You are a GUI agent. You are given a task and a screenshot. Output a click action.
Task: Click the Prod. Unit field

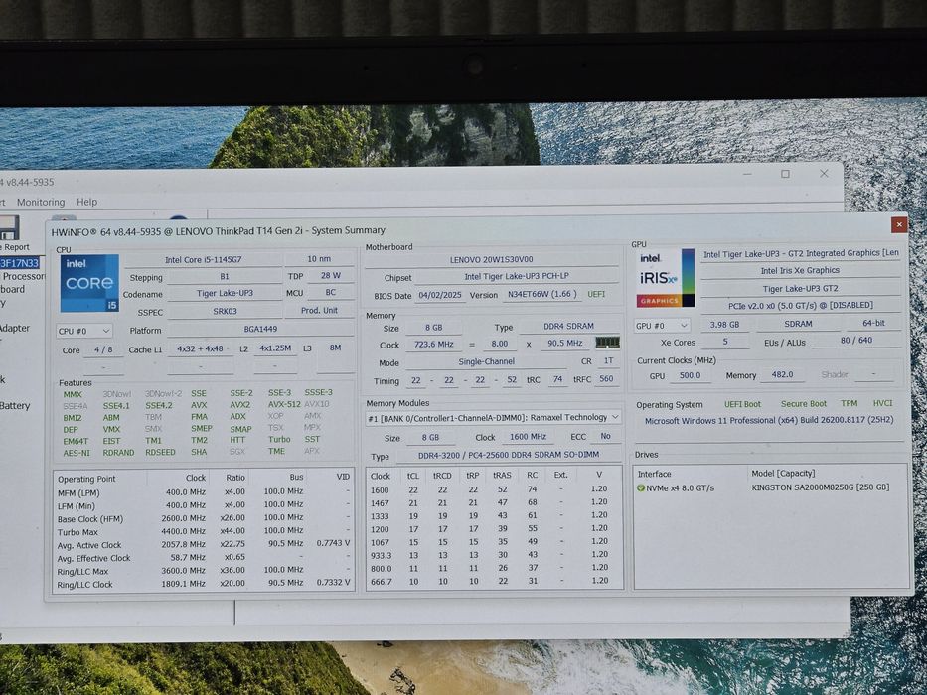[x=319, y=310]
